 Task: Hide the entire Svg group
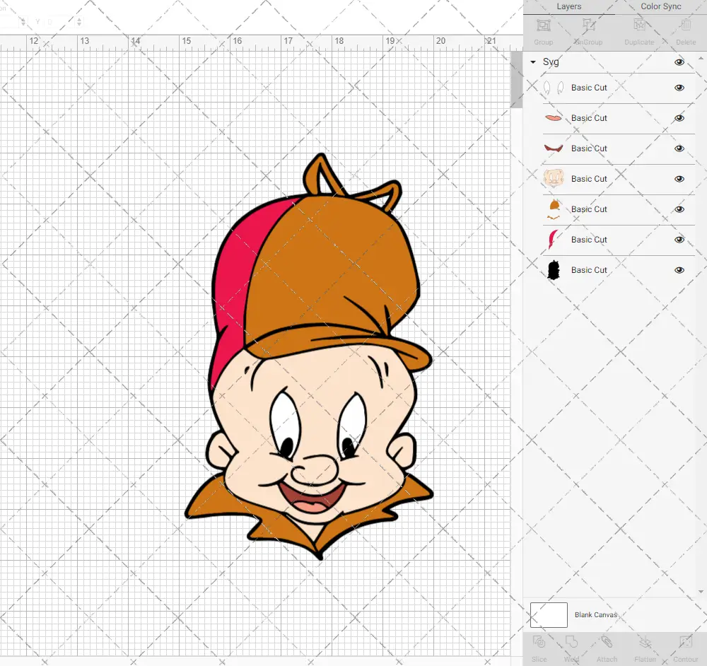point(679,62)
